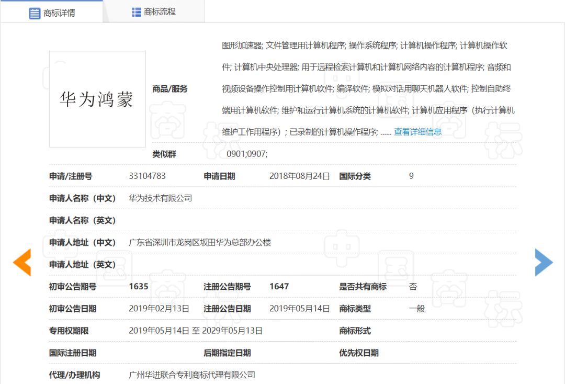The width and height of the screenshot is (565, 384).
Task: Click the grid icon beside 商标流程
Action: click(x=137, y=12)
